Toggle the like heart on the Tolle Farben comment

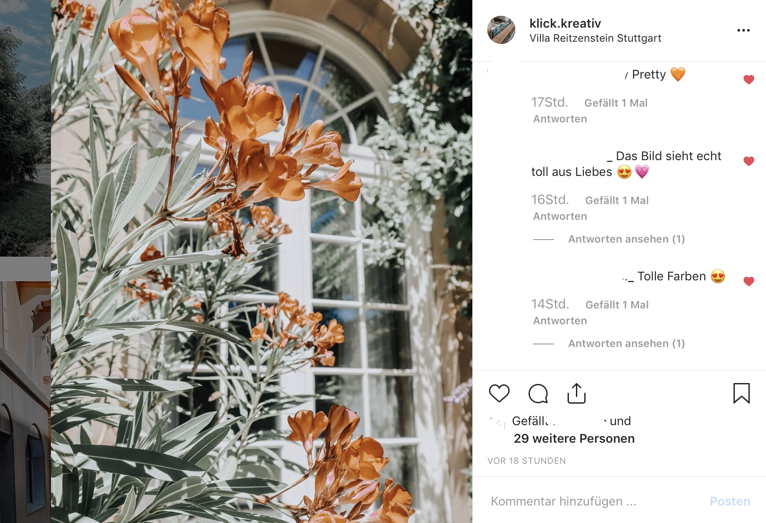point(749,281)
